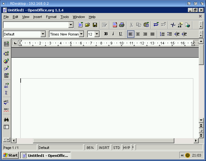Open the Tools menu
The height and width of the screenshot is (161, 206).
pos(65,17)
